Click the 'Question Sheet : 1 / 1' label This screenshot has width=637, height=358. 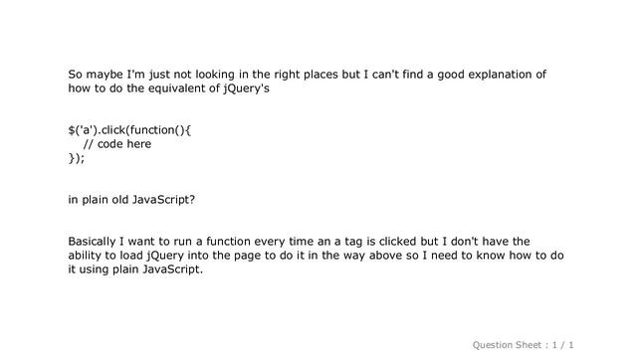point(523,345)
